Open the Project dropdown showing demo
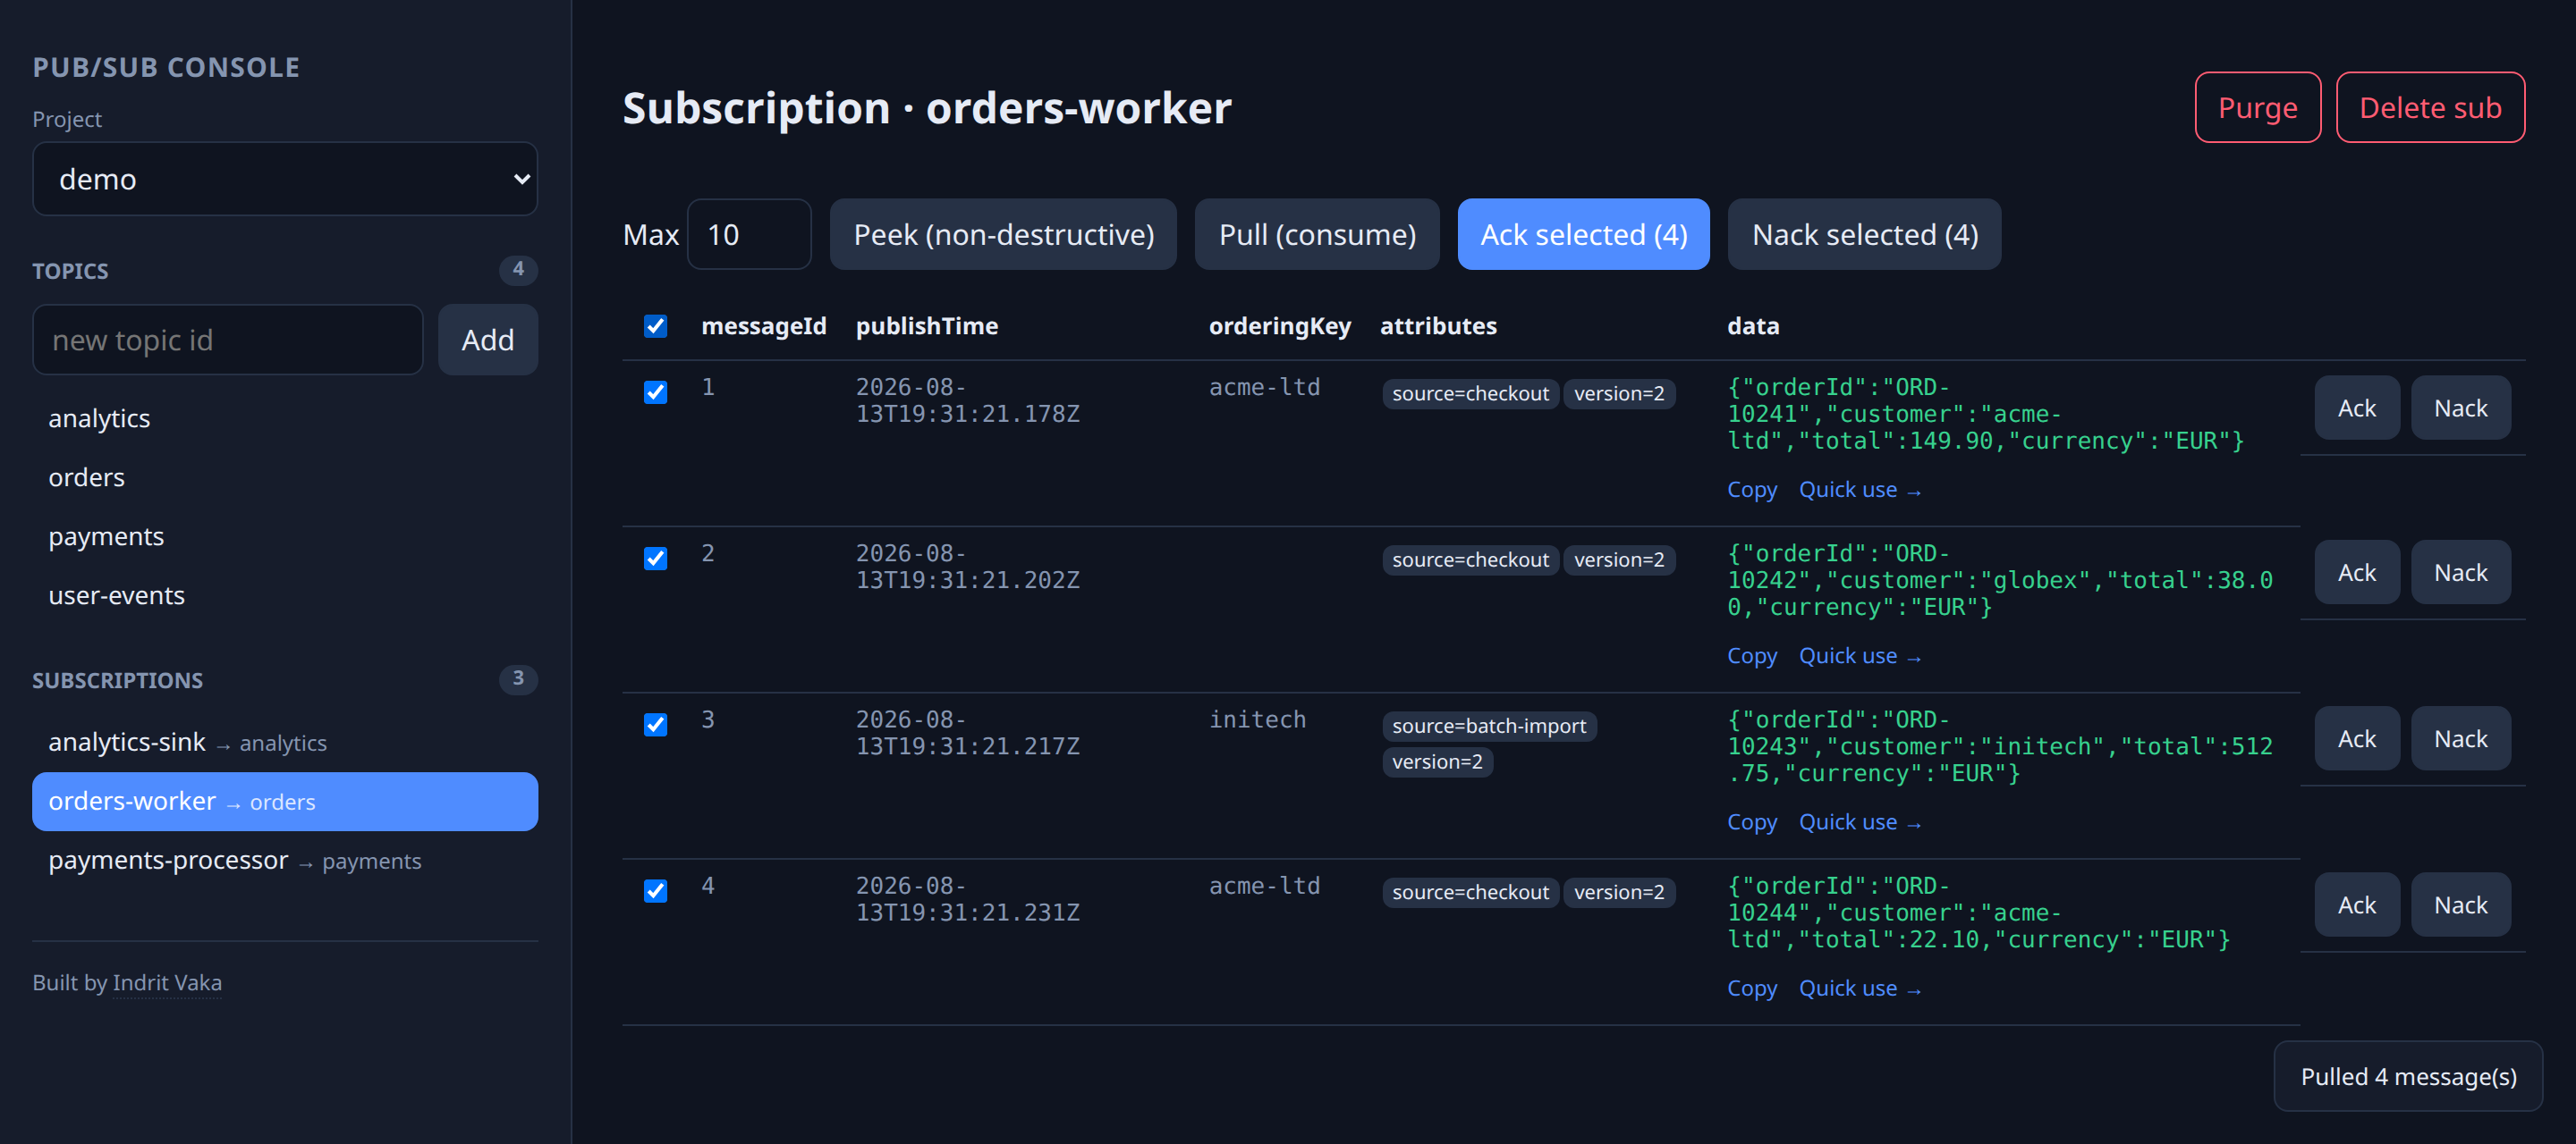This screenshot has height=1144, width=2576. tap(285, 179)
